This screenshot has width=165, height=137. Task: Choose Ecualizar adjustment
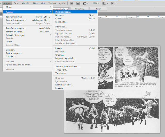[75, 88]
